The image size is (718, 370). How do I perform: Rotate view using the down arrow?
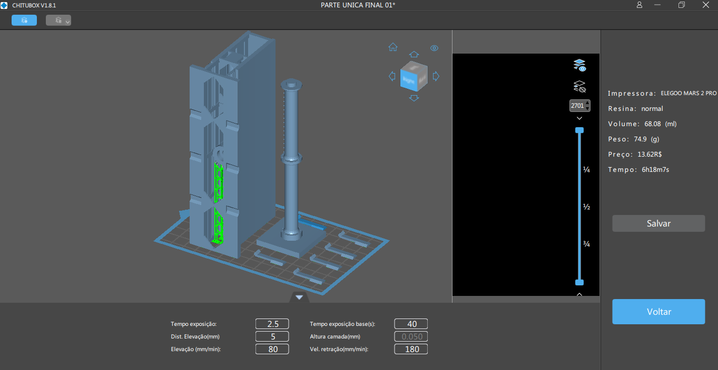coord(414,98)
